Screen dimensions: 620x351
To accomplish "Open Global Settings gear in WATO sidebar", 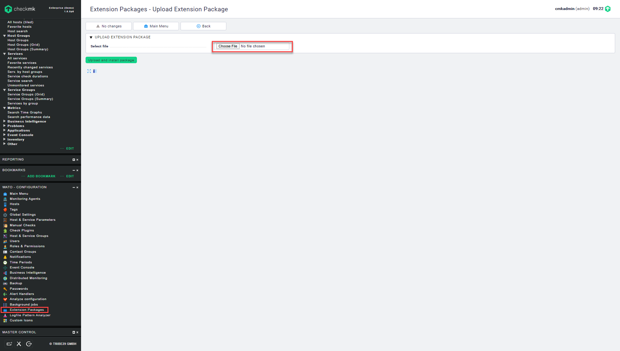I will click(x=5, y=215).
